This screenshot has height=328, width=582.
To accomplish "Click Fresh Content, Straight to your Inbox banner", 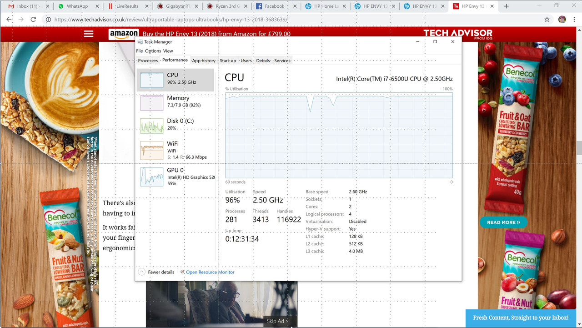I will pyautogui.click(x=521, y=318).
